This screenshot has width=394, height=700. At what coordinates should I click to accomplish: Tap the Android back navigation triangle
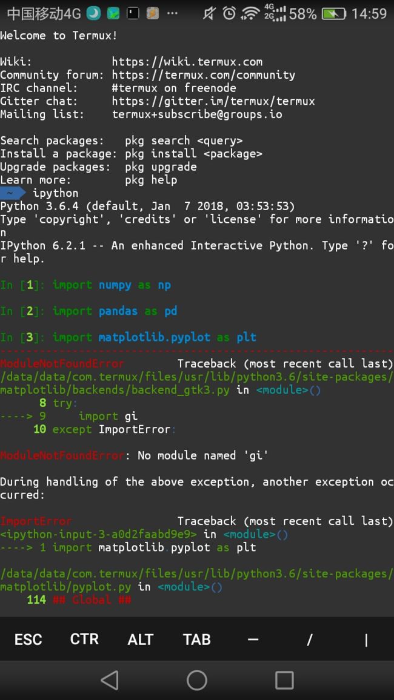pos(110,680)
